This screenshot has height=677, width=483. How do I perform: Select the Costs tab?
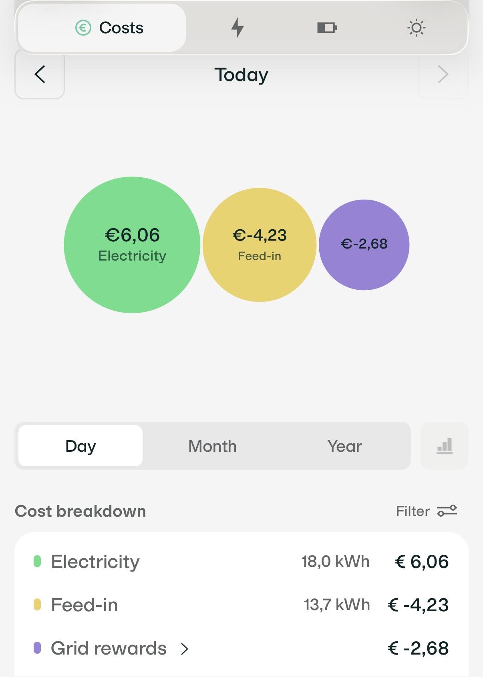(x=102, y=28)
